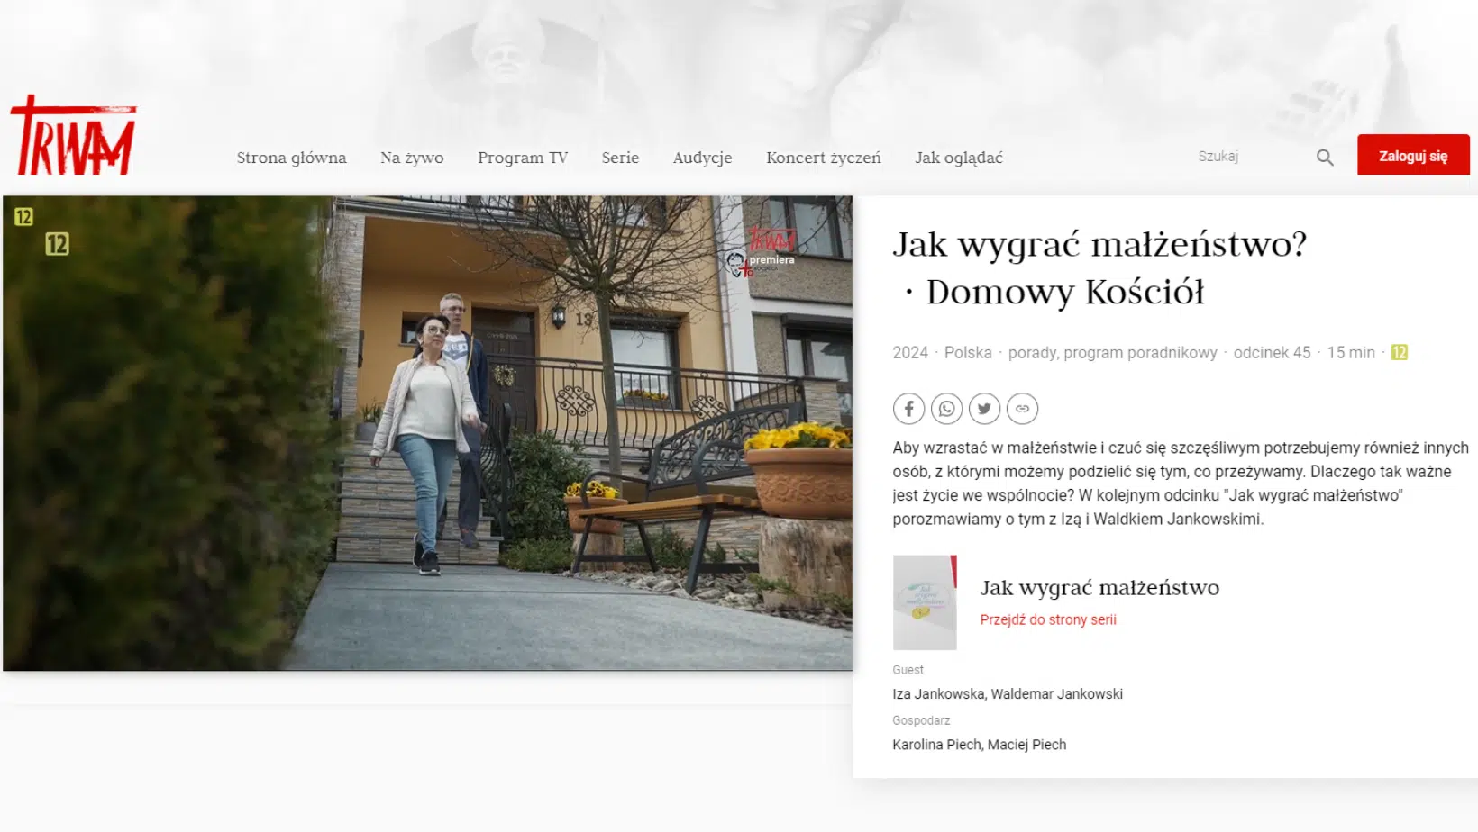Click the search magnifier icon
Viewport: 1478px width, 832px height.
(x=1324, y=158)
